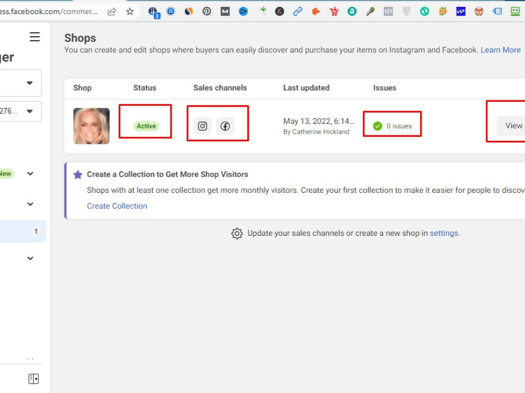Click the 0 issues text

(399, 126)
